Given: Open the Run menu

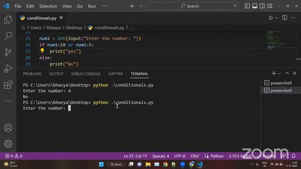Looking at the screenshot, I should click(92, 6).
